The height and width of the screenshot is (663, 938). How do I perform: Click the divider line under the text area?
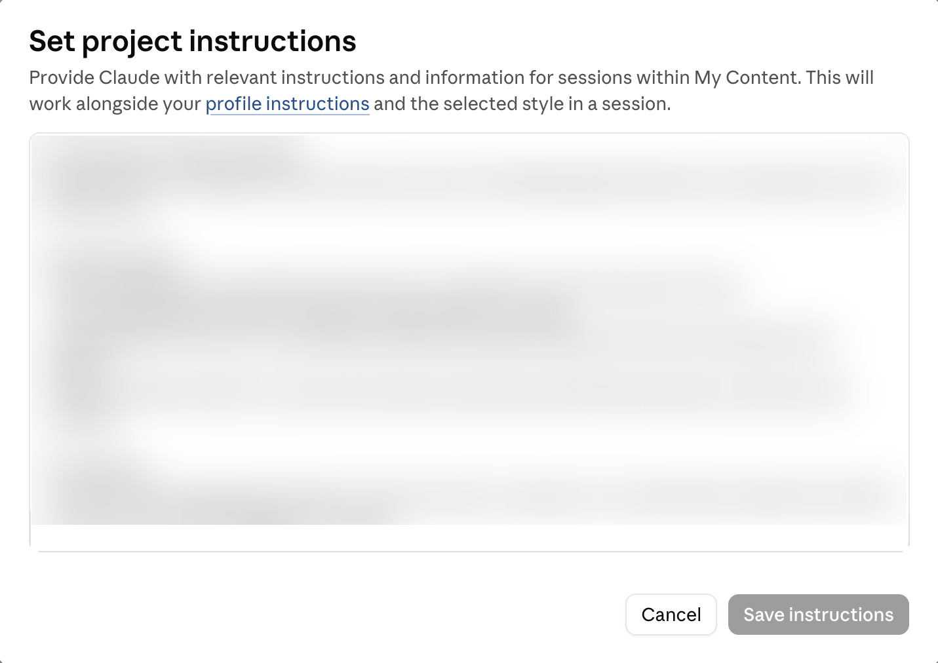point(471,552)
